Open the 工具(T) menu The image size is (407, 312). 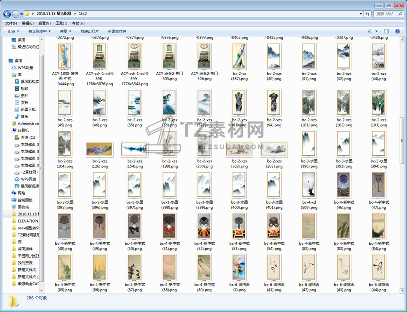61,23
